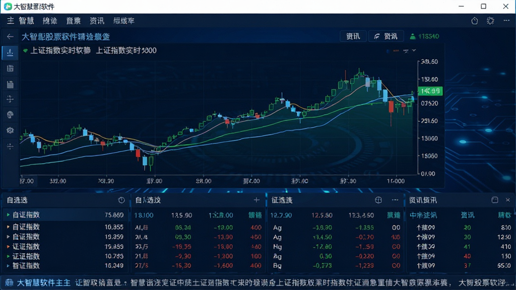516x290 pixels.
Task: Open the palette head icon in left sidebar
Action: click(x=10, y=115)
